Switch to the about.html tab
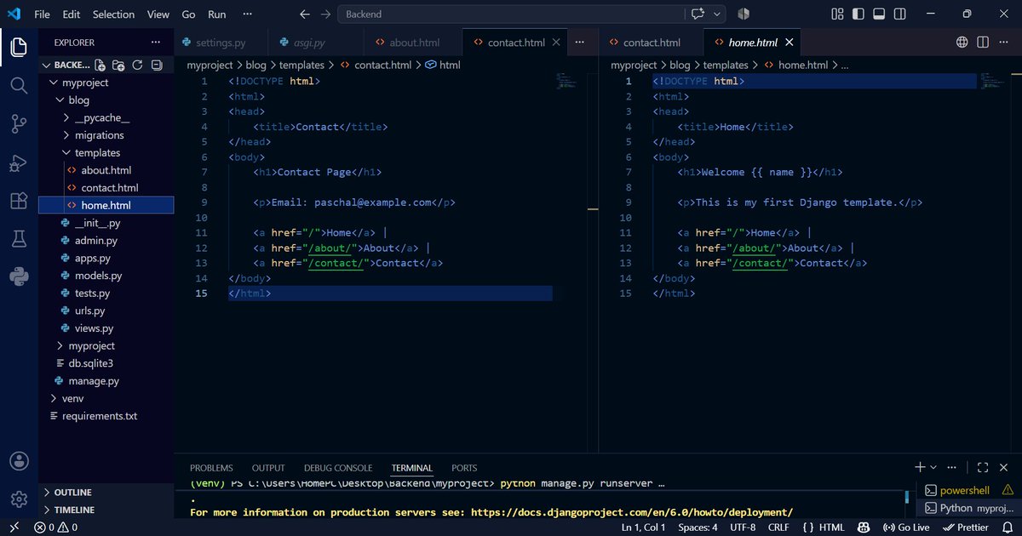Screen dimensions: 1022x536 [413, 42]
